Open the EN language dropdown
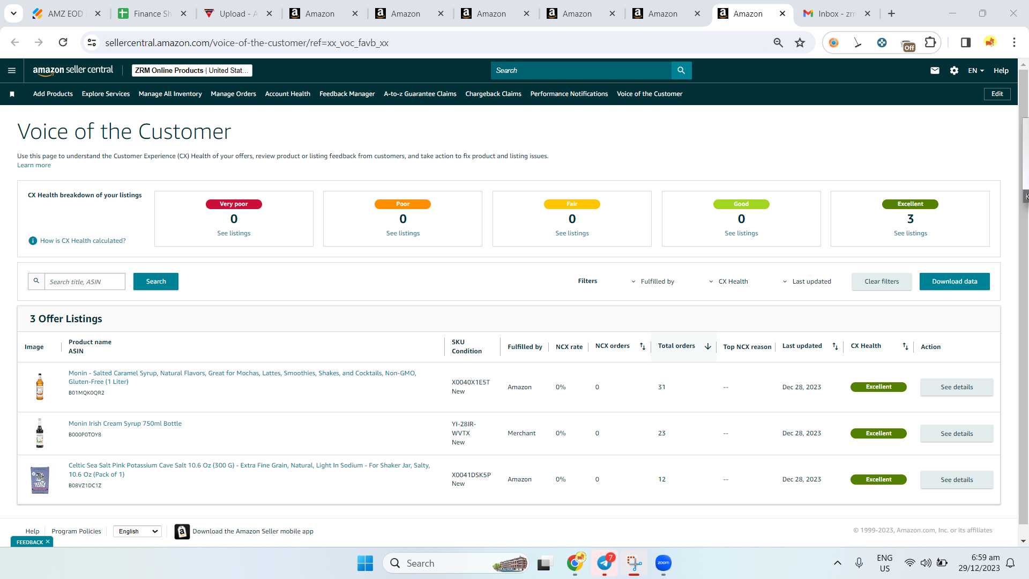1029x579 pixels. coord(976,70)
